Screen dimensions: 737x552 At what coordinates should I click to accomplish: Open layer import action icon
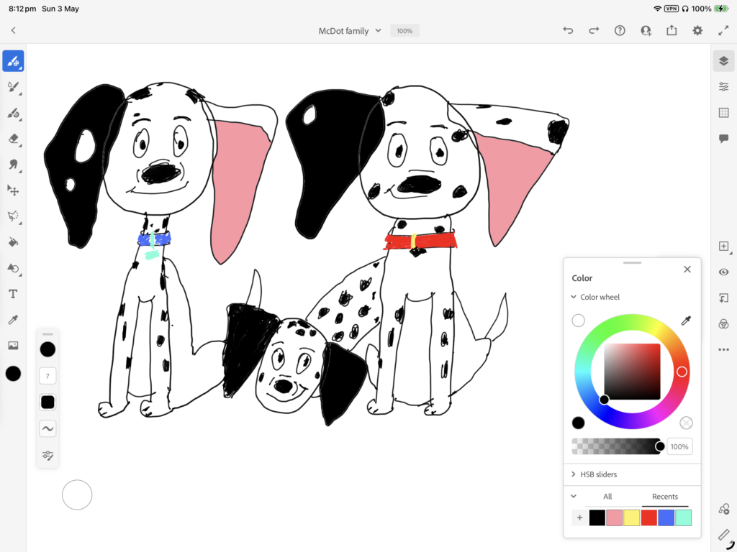click(x=724, y=298)
